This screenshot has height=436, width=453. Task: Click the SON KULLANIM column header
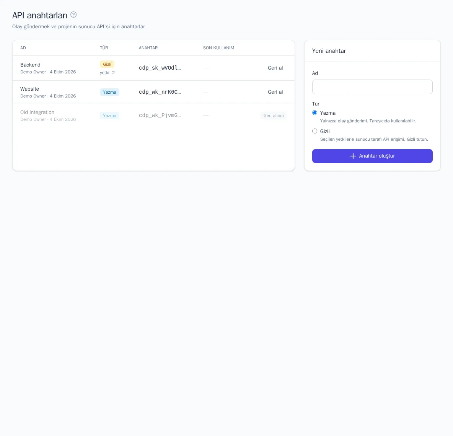pos(219,48)
